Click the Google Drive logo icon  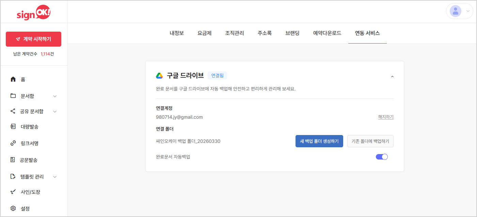tap(159, 76)
